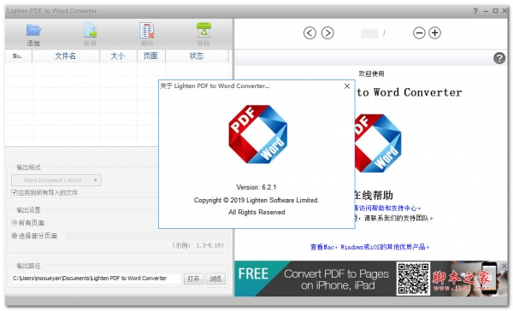Click the page number box in preview toolbar
Image resolution: width=513 pixels, height=311 pixels.
click(x=369, y=33)
